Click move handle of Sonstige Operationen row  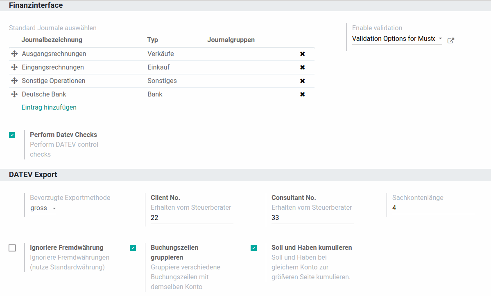click(x=14, y=81)
